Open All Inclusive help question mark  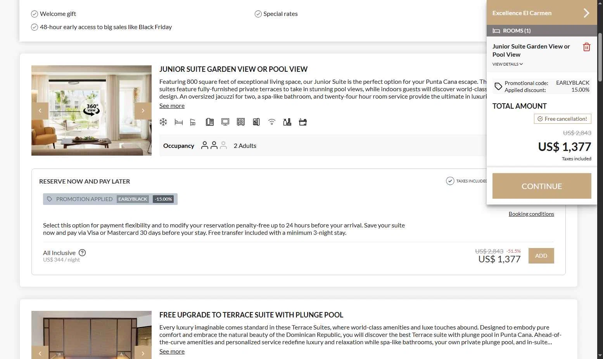tap(82, 253)
